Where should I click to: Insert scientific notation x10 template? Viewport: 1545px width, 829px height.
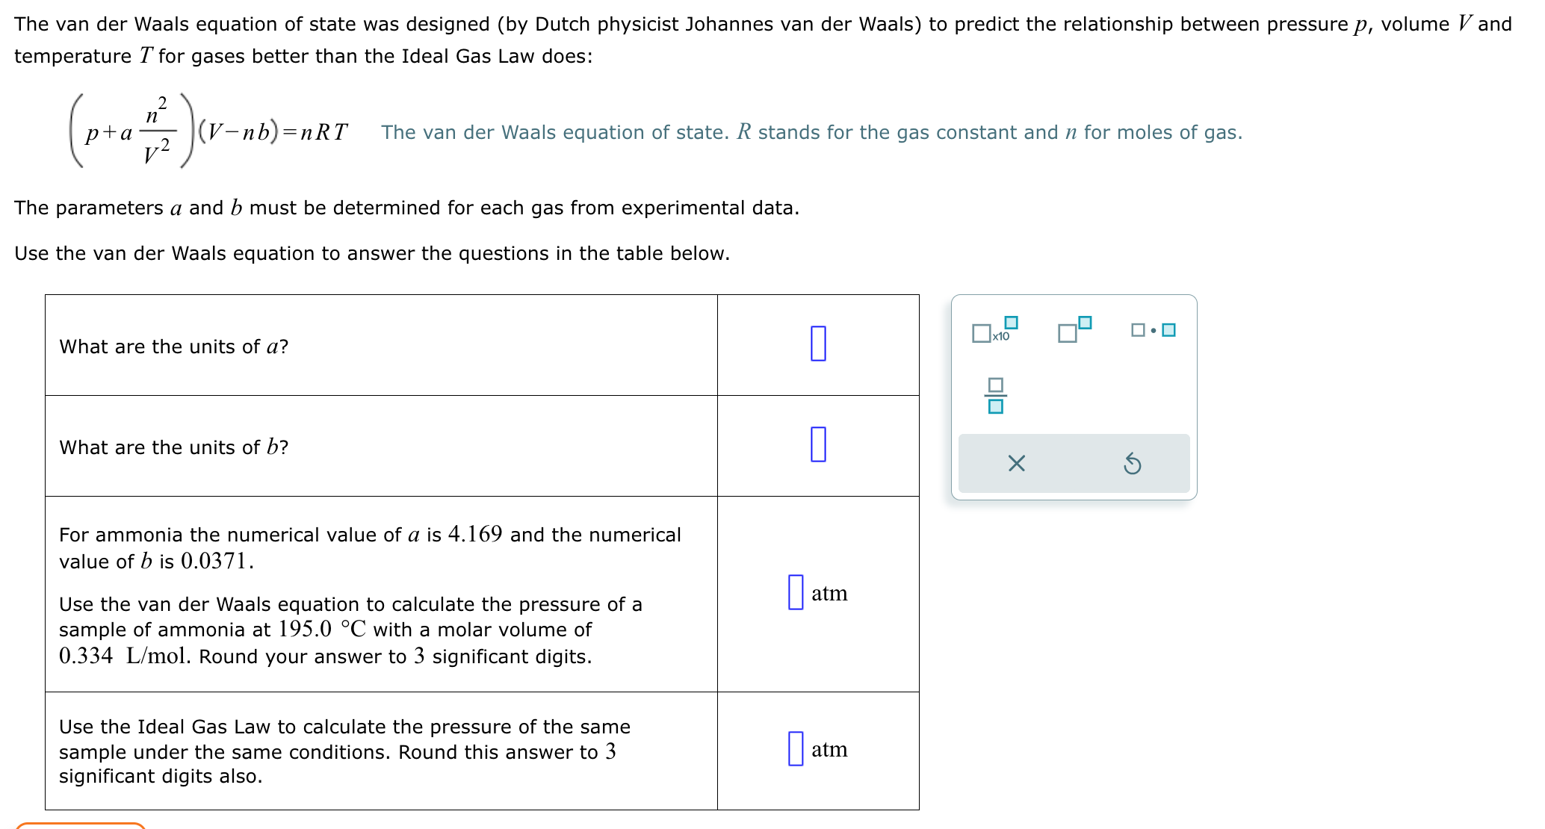pos(994,330)
